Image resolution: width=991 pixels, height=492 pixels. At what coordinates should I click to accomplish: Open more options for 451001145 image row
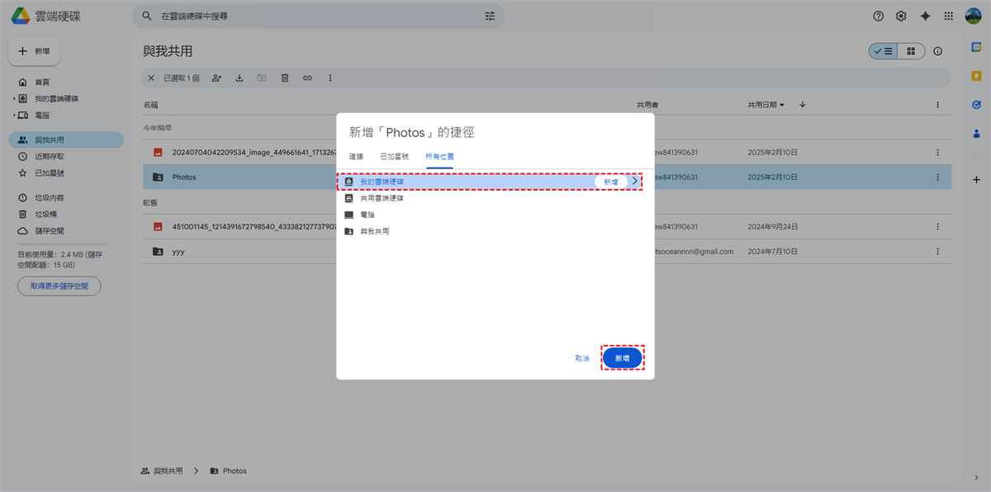(x=937, y=226)
